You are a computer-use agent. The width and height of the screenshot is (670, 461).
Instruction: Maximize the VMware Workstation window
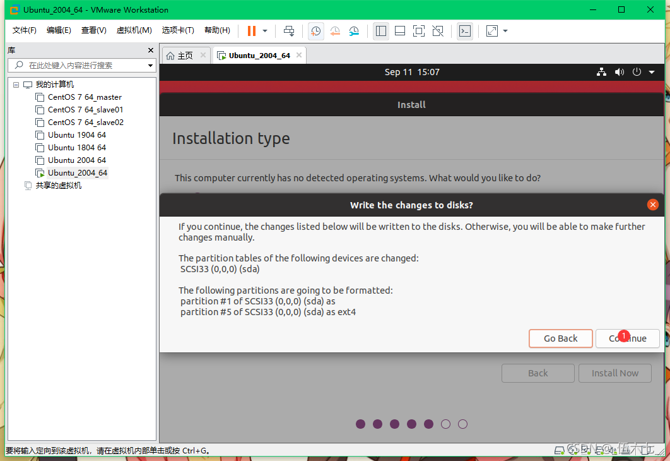pos(621,9)
